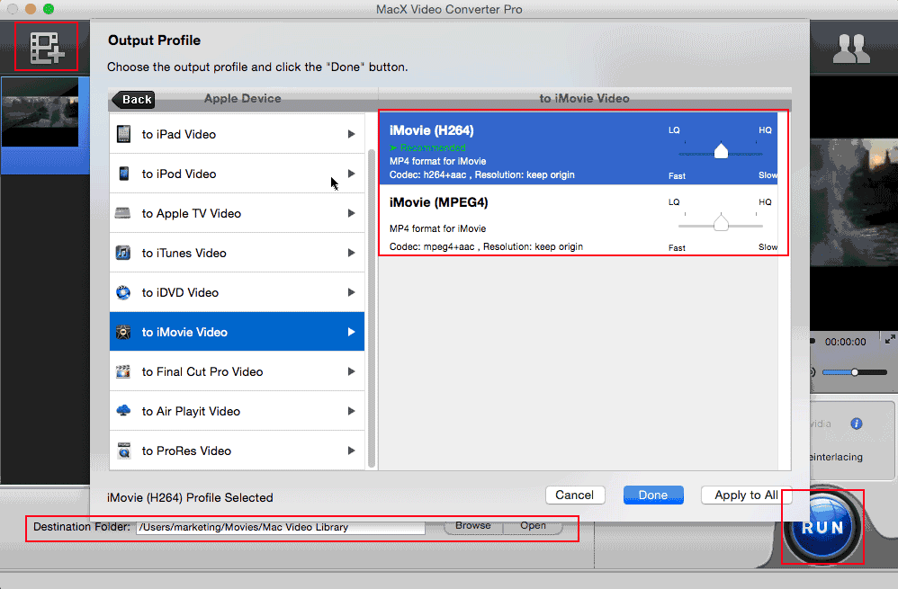The height and width of the screenshot is (589, 898).
Task: Adjust the preview volume slider
Action: tap(855, 372)
